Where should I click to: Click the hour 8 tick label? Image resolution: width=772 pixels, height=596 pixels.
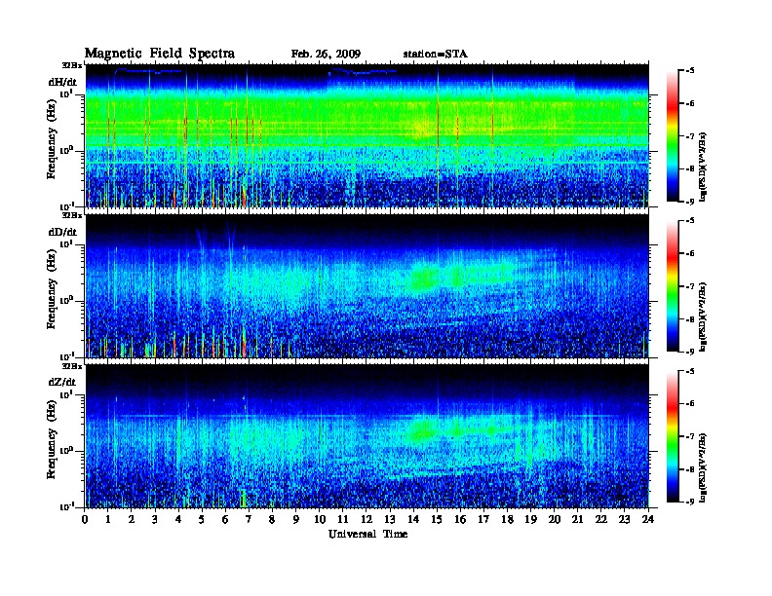click(x=272, y=519)
